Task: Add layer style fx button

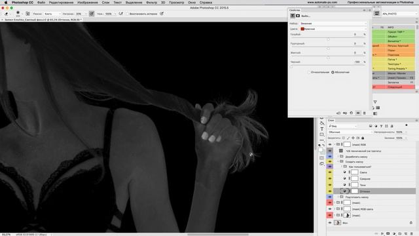Action: pyautogui.click(x=382, y=233)
